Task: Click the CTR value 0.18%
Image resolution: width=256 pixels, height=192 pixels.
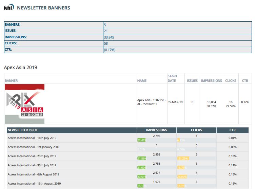Action: 233,156
